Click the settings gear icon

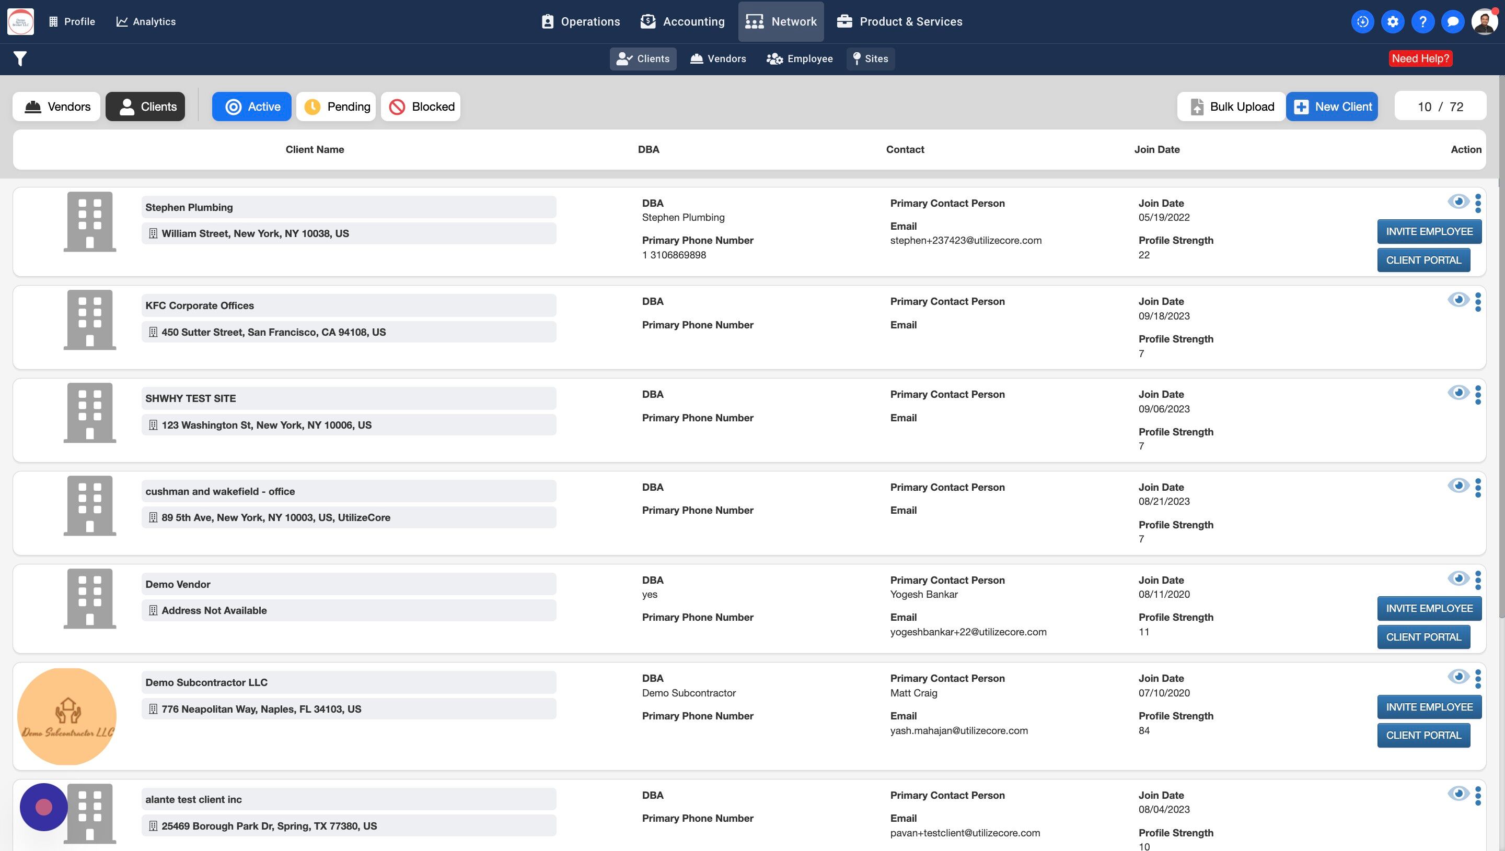coord(1393,21)
